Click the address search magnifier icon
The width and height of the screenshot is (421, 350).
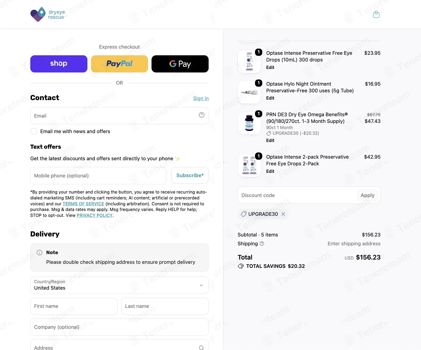click(x=201, y=348)
